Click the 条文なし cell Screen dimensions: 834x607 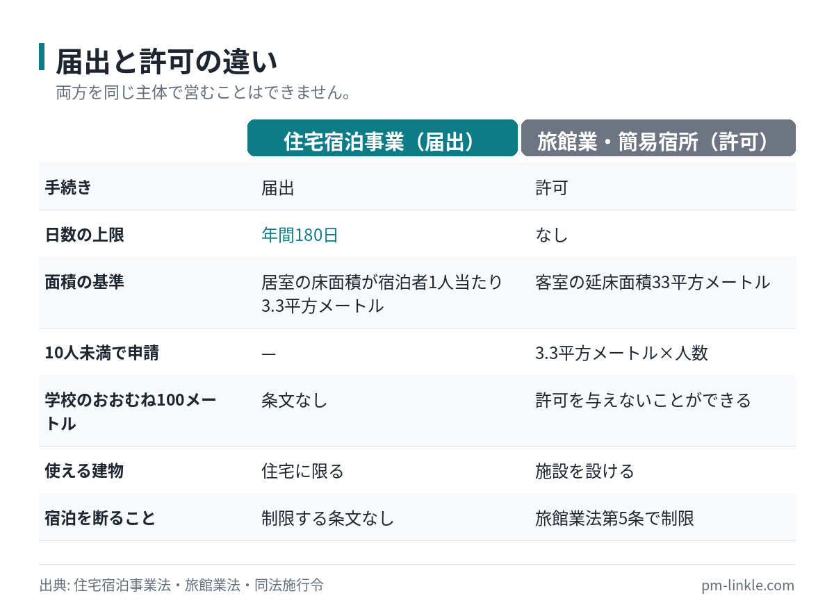click(294, 400)
